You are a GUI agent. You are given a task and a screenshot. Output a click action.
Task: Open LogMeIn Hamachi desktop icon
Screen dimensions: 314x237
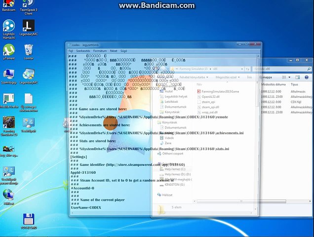click(x=9, y=30)
